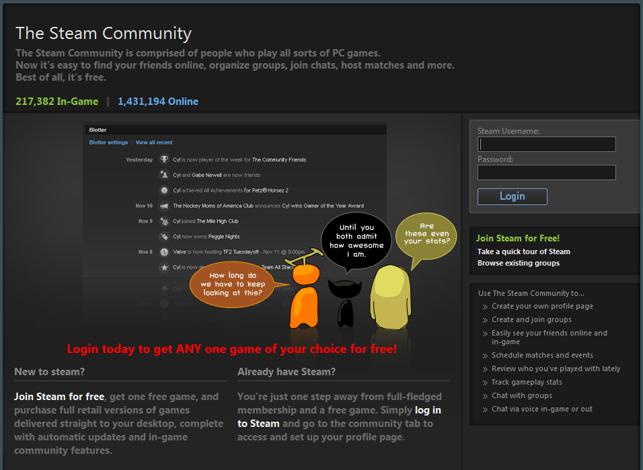Click the TF2 Tuesdays event text
This screenshot has width=643, height=470.
[241, 252]
